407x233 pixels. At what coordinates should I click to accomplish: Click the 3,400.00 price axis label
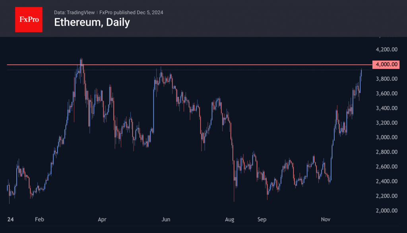click(386, 108)
